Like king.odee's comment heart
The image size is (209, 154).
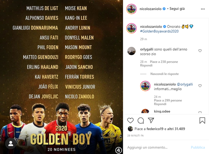[x=200, y=112]
